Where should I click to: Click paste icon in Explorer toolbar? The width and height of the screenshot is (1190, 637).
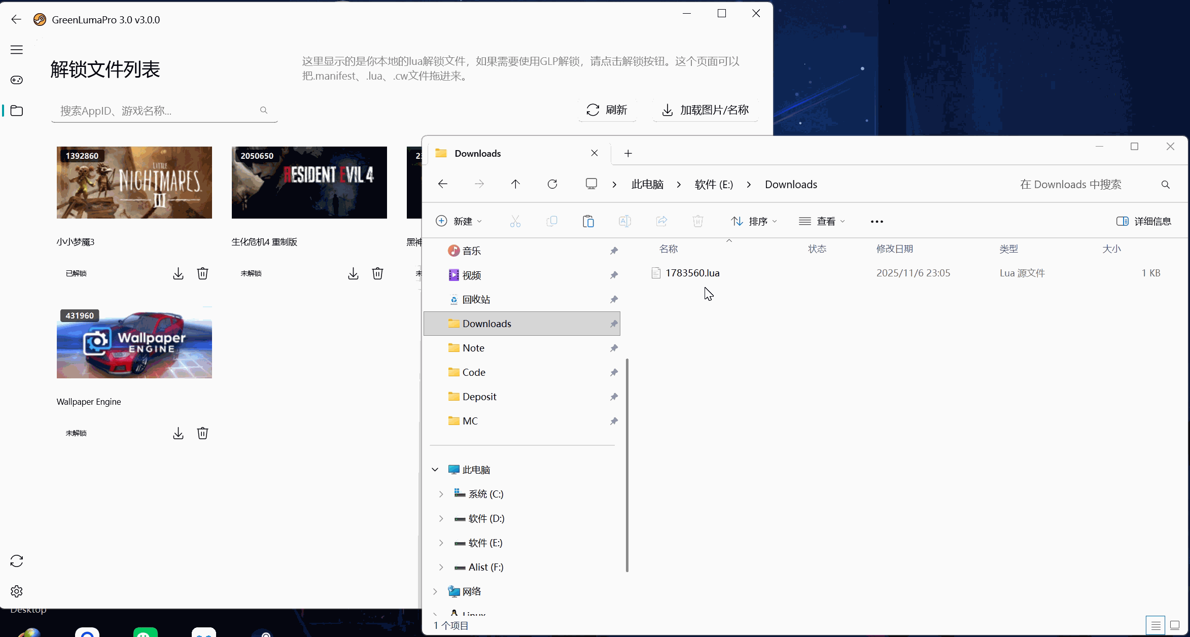tap(588, 221)
